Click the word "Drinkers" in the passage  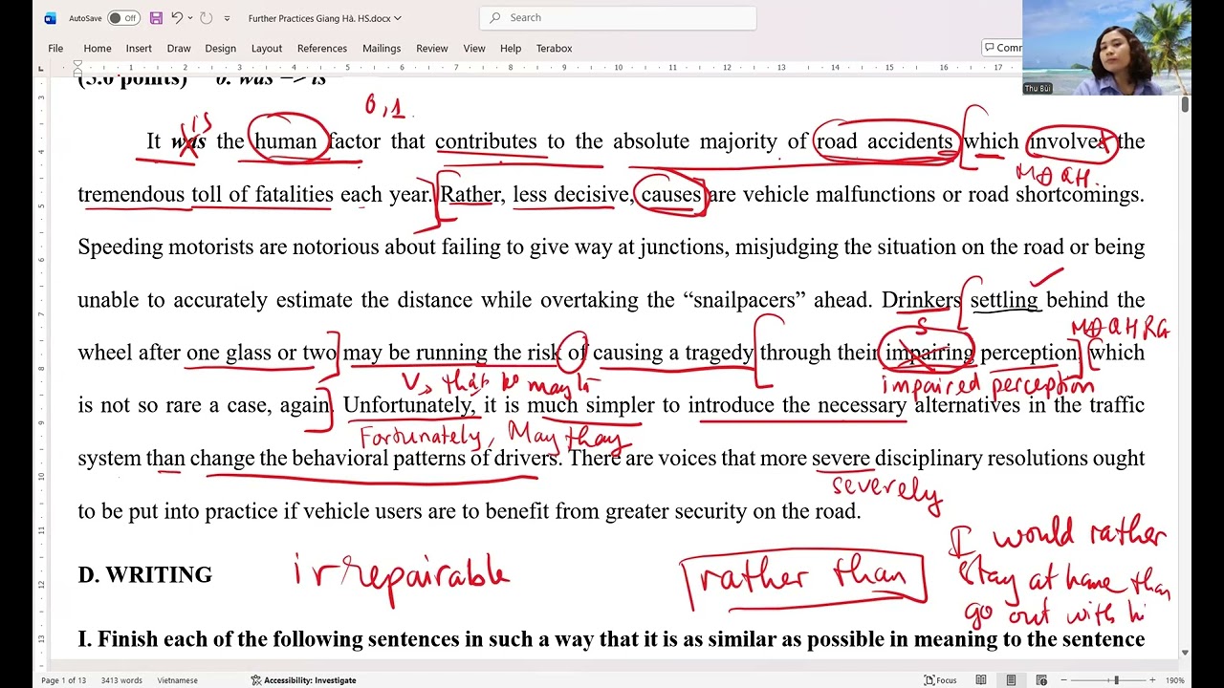[921, 300]
